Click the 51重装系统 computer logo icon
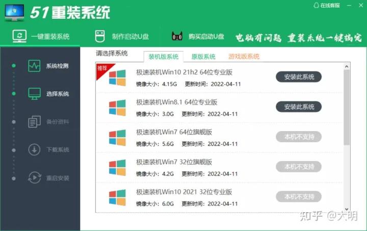 (14, 13)
